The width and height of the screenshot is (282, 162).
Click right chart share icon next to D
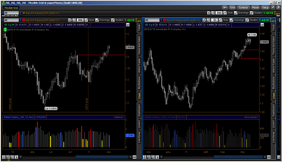tap(208, 20)
